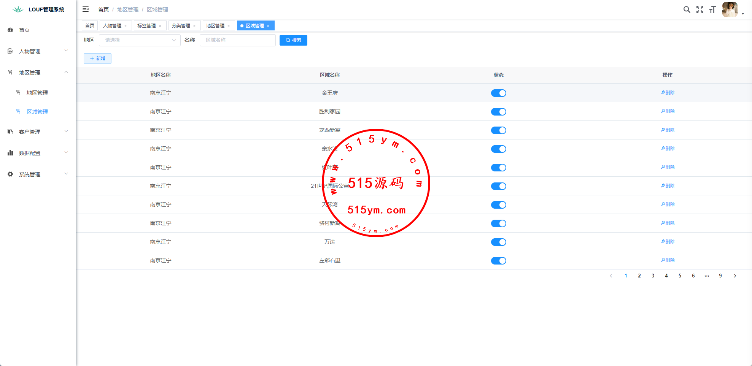
Task: Toggle fullscreen mode icon
Action: tap(700, 10)
